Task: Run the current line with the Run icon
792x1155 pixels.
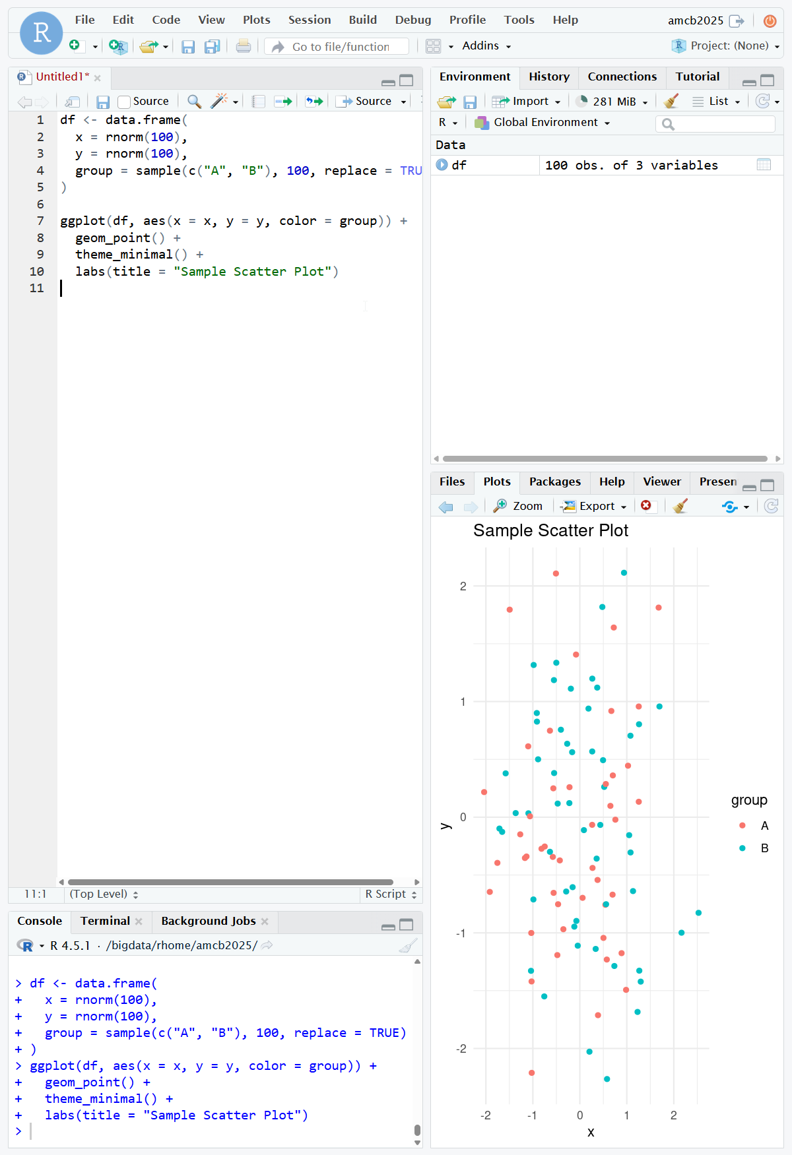Action: tap(283, 102)
